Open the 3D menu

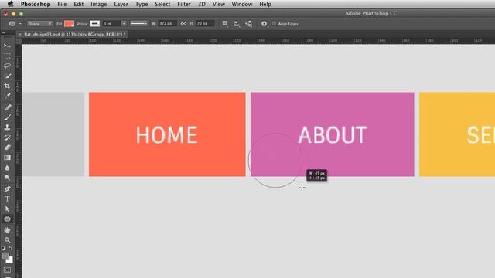point(201,4)
